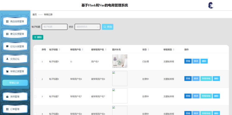This screenshot has height=115, width=232.
Task: Click person icon beside 交流论坛
Action: click(x=7, y=59)
